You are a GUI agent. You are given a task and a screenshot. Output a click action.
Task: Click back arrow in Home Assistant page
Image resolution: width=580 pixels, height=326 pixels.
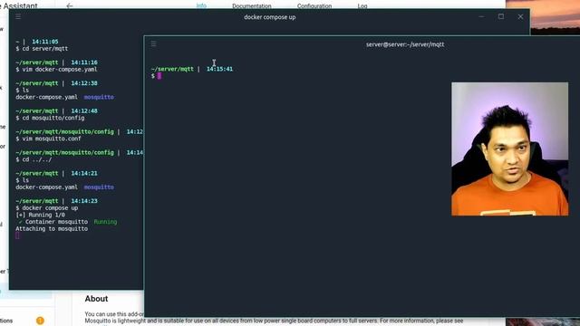[69, 5]
